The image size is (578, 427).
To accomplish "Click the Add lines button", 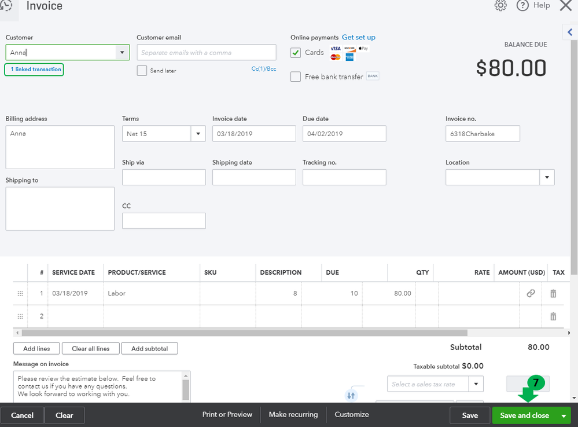I will pyautogui.click(x=36, y=348).
